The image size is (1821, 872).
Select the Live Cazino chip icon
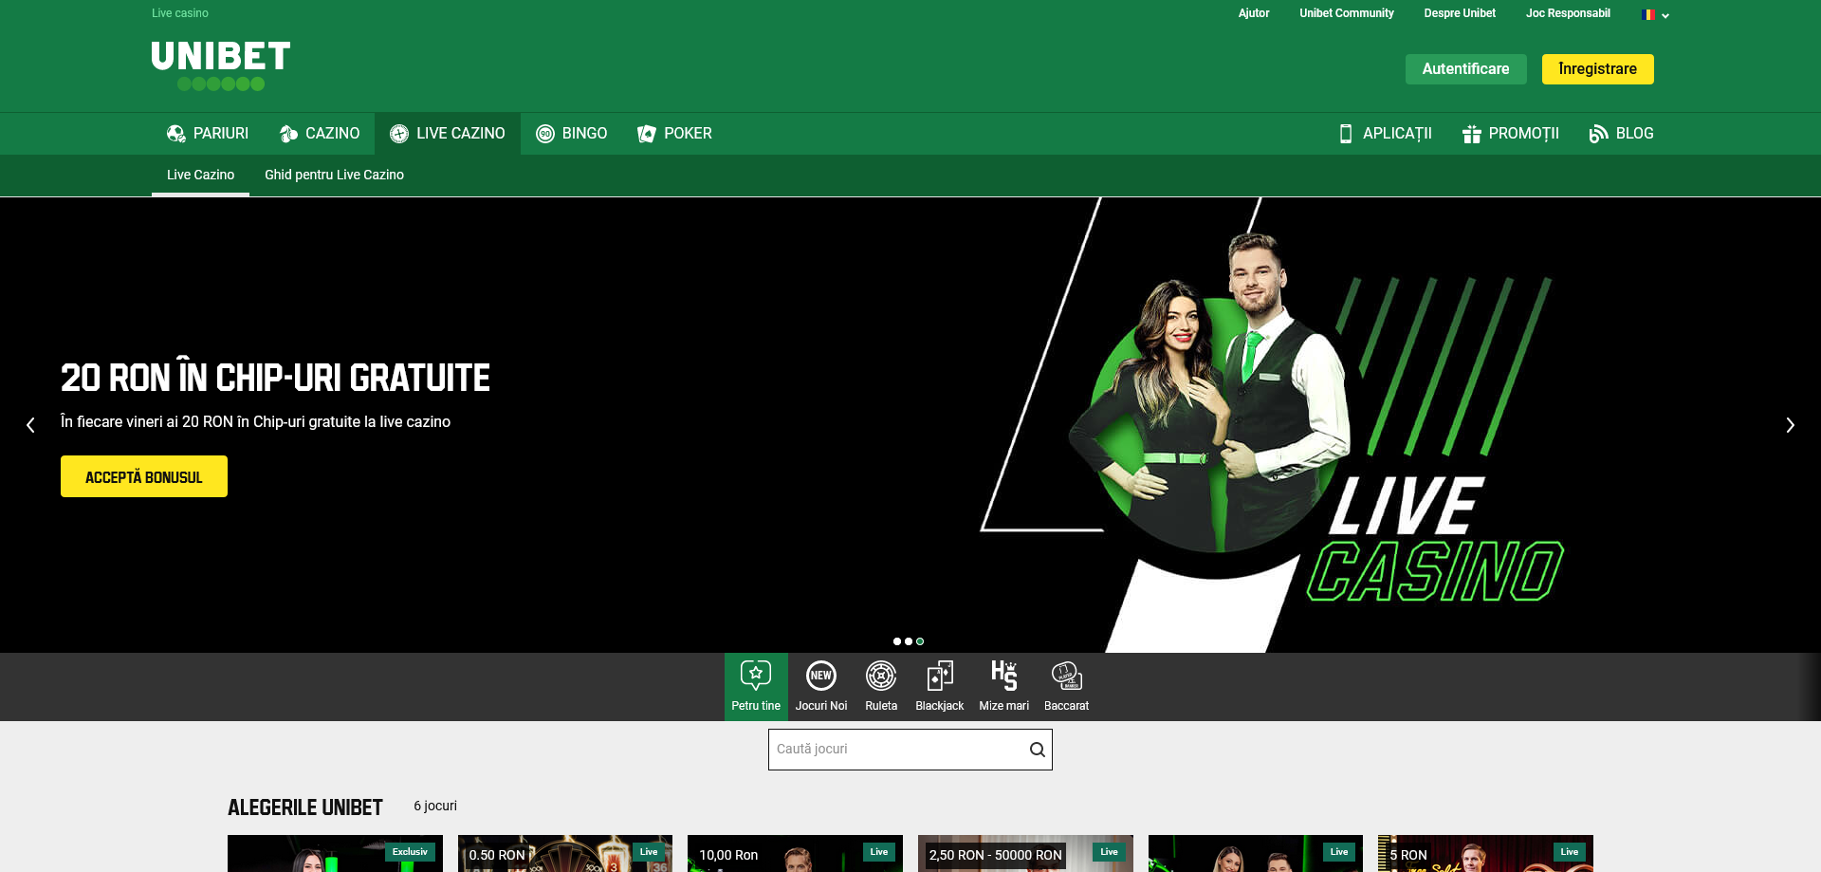point(399,134)
